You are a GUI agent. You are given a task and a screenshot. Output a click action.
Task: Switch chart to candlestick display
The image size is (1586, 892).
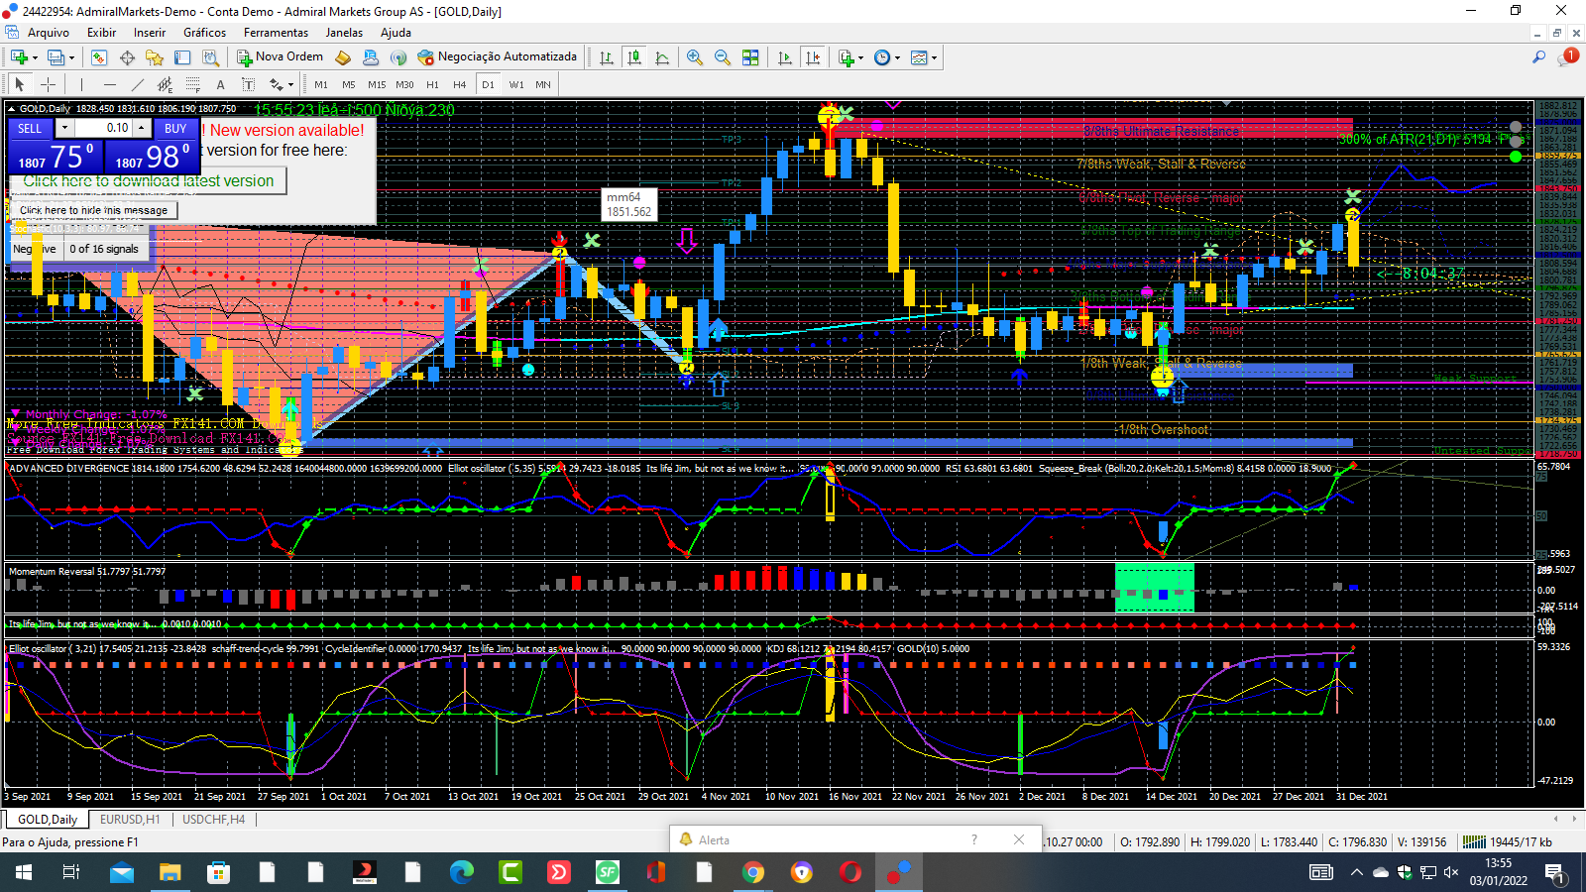pyautogui.click(x=633, y=57)
